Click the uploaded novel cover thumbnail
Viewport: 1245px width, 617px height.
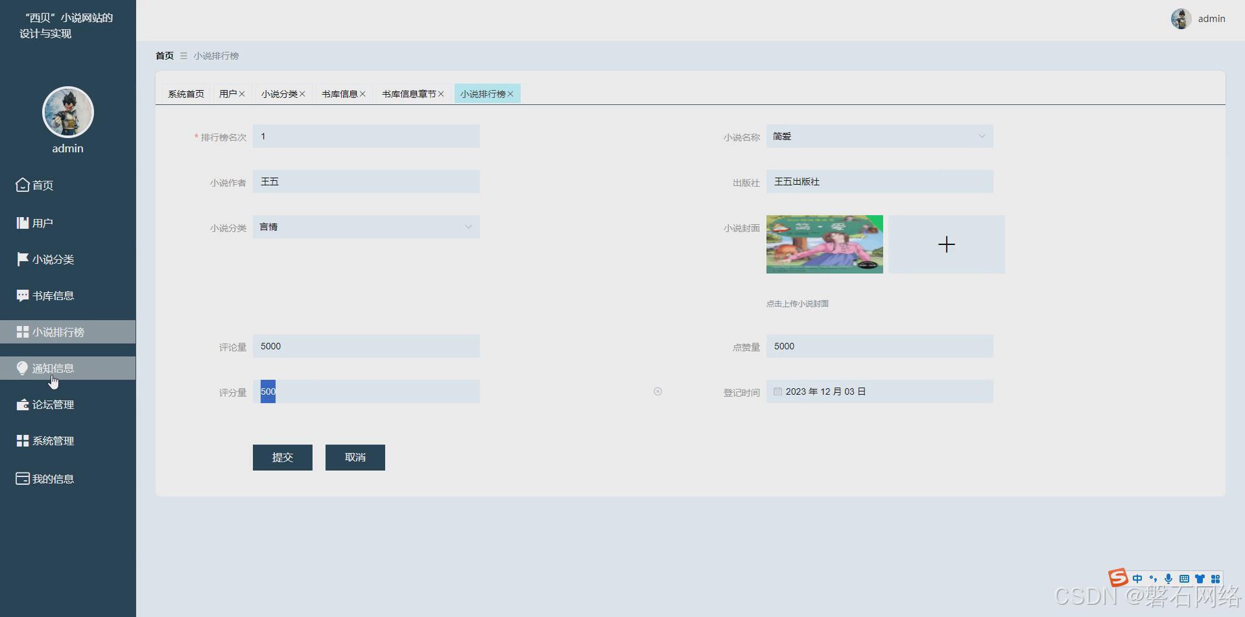coord(825,244)
